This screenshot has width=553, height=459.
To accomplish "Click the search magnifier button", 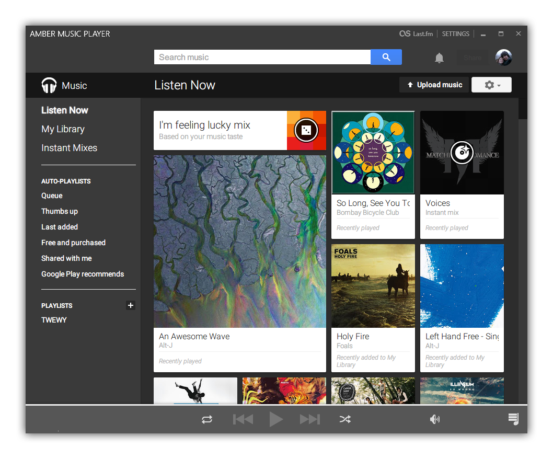I will tap(386, 57).
